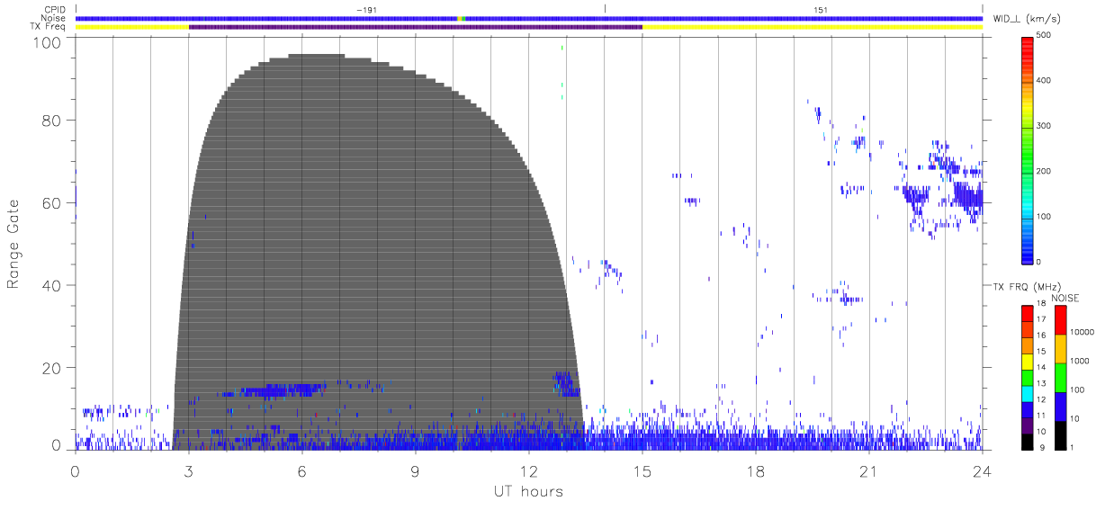Screen dimensions: 1105x510
Task: Click the '11' tick on the TX FRQ legend
Action: [x=1041, y=416]
